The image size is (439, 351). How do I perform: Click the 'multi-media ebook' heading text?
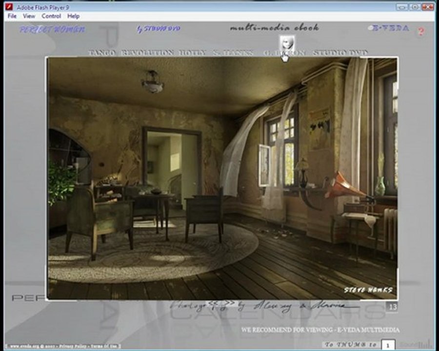274,28
